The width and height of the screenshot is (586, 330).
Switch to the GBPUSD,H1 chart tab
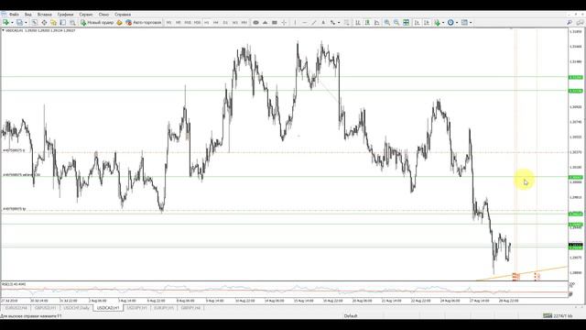(x=45, y=308)
